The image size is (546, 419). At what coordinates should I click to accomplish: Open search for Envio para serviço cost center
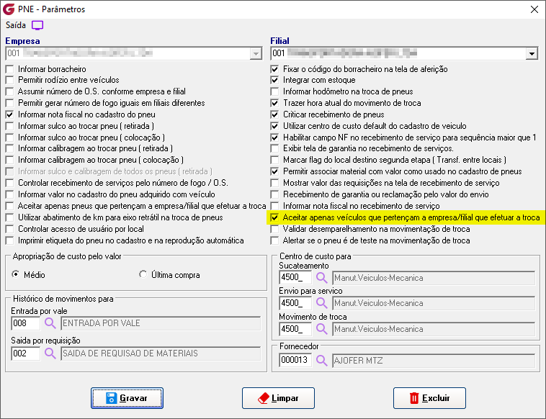(x=322, y=303)
